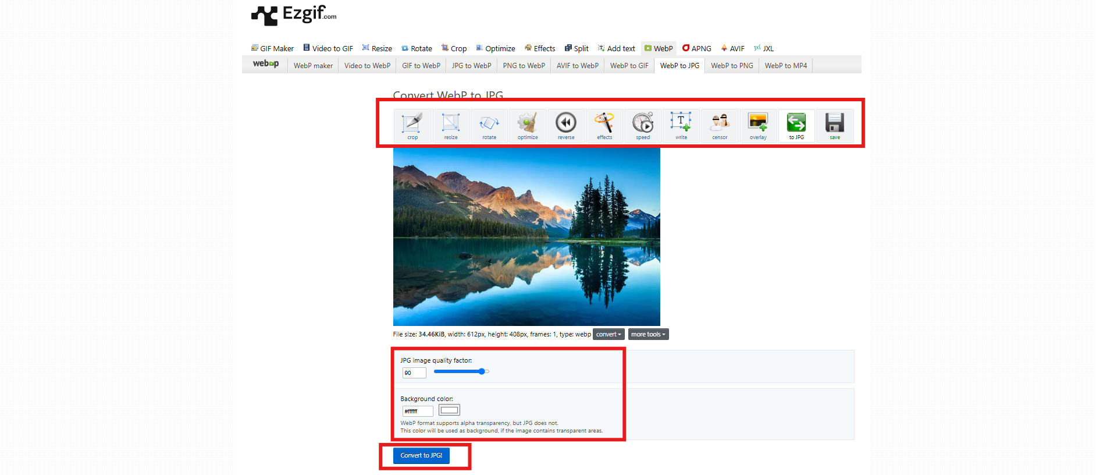Switch to the PNG to WebP tab

coord(524,66)
